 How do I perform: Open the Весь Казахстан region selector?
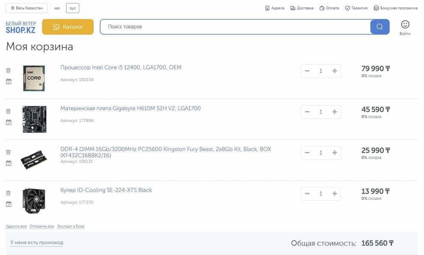coord(27,8)
